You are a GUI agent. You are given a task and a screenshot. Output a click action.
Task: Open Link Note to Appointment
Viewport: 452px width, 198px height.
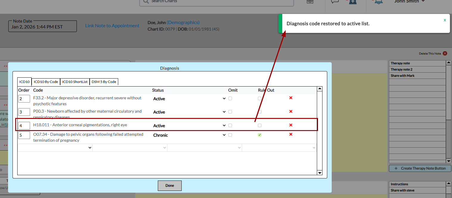point(112,26)
